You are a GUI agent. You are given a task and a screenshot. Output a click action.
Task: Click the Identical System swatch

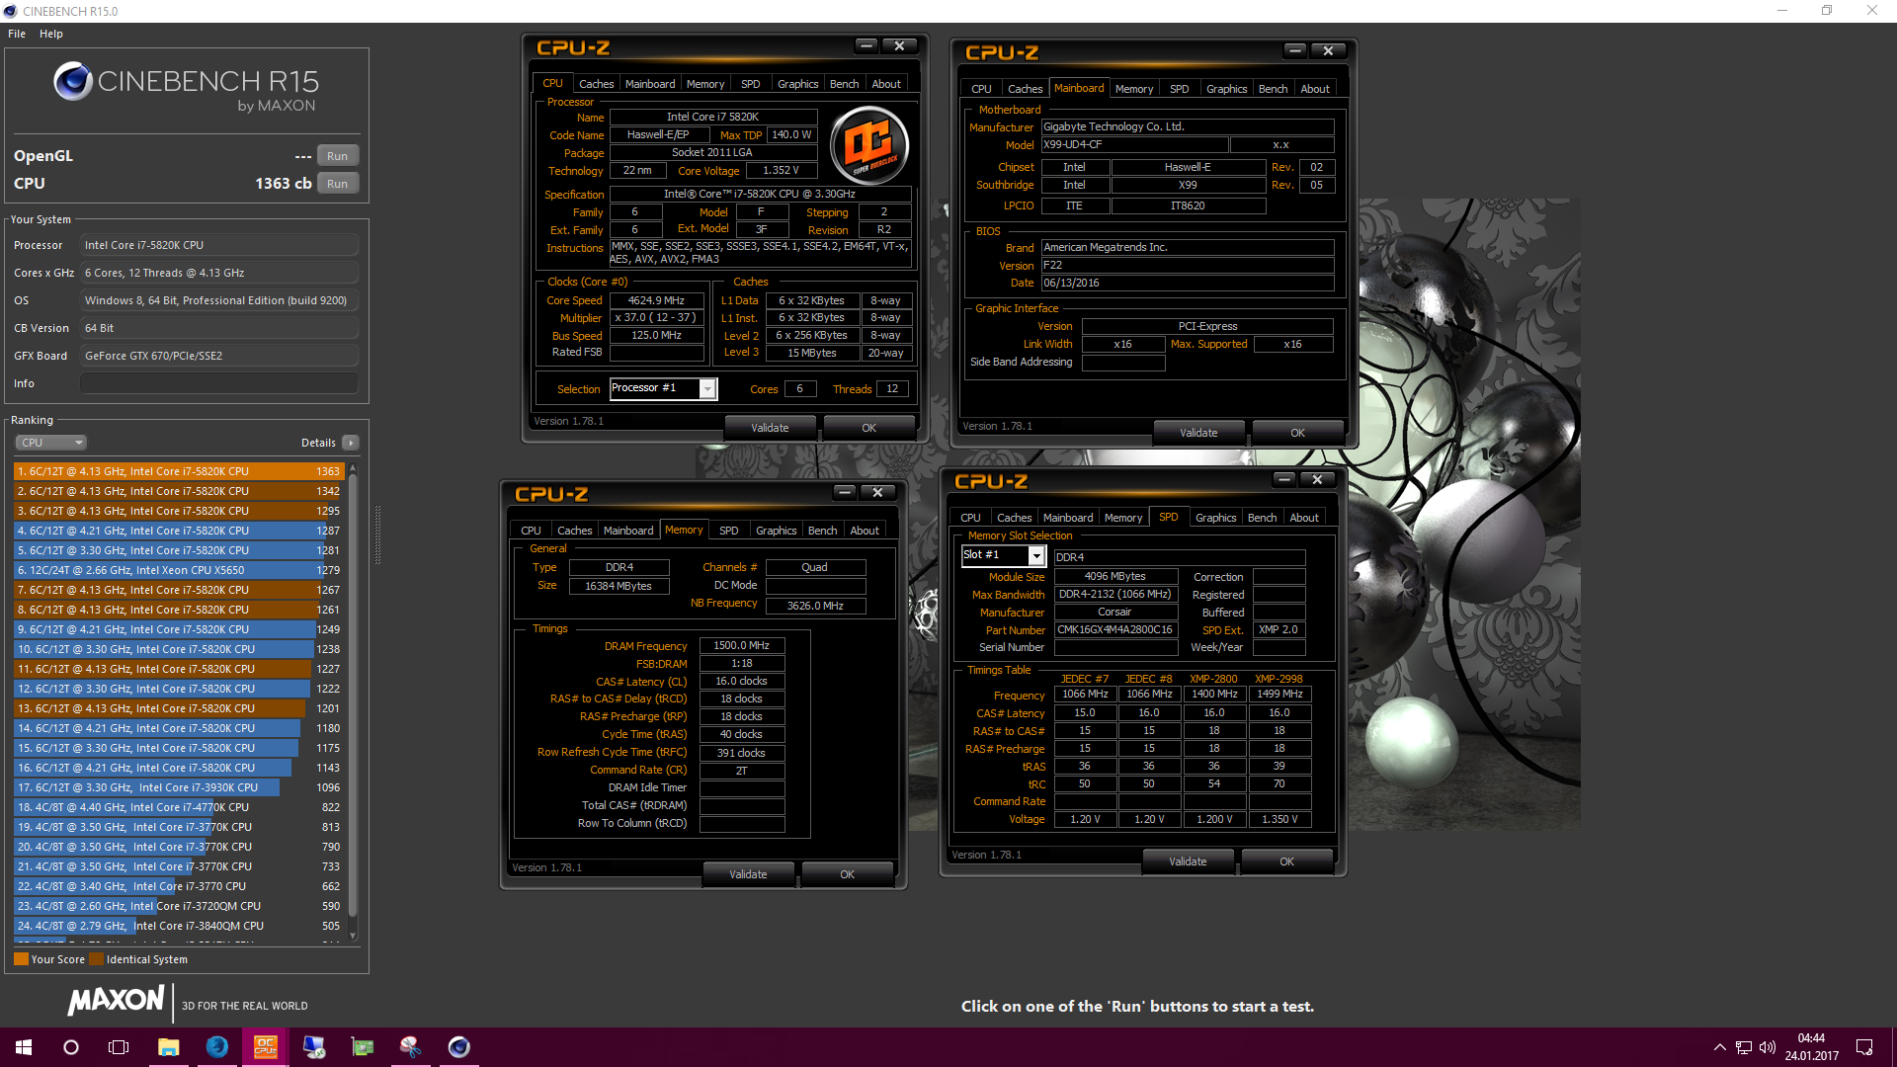click(x=96, y=959)
